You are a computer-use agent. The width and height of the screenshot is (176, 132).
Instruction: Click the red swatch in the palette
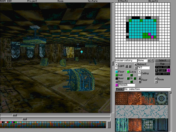coord(7,122)
